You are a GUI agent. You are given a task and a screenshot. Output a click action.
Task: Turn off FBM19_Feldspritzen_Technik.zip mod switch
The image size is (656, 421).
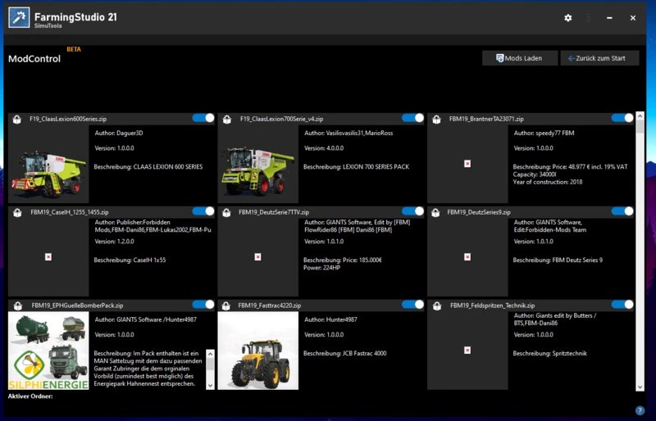pyautogui.click(x=622, y=305)
